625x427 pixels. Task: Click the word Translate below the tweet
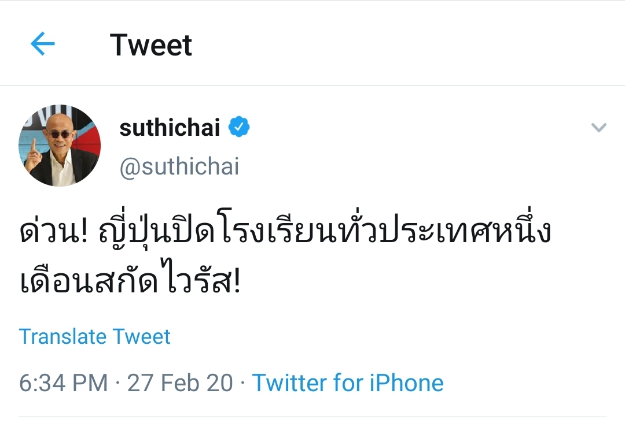pos(63,336)
